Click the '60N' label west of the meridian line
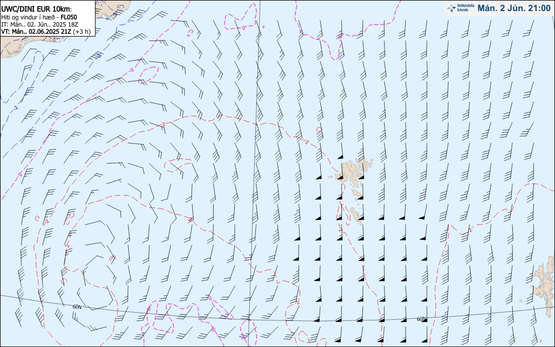 77,307
